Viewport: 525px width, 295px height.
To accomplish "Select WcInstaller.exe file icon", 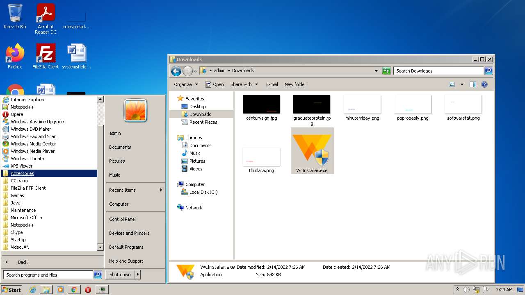I will pos(312,151).
